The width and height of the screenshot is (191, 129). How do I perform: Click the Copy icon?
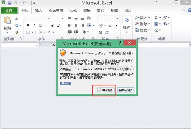16,25
